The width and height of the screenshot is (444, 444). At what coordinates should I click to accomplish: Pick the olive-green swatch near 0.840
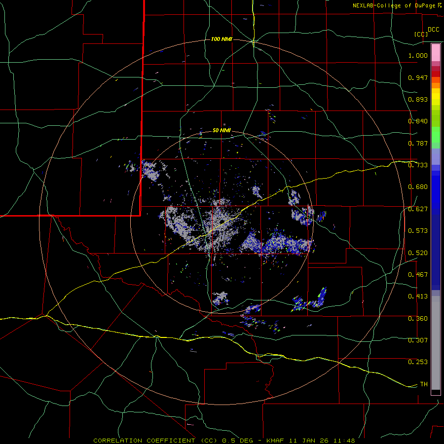tap(436, 118)
